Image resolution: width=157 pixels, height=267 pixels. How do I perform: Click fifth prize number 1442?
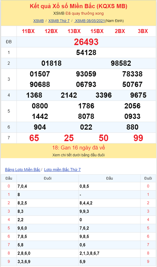(40, 116)
